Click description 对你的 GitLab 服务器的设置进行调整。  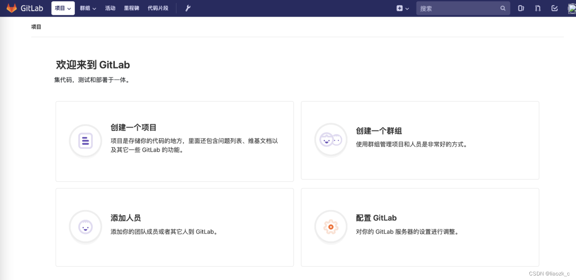[x=409, y=231]
